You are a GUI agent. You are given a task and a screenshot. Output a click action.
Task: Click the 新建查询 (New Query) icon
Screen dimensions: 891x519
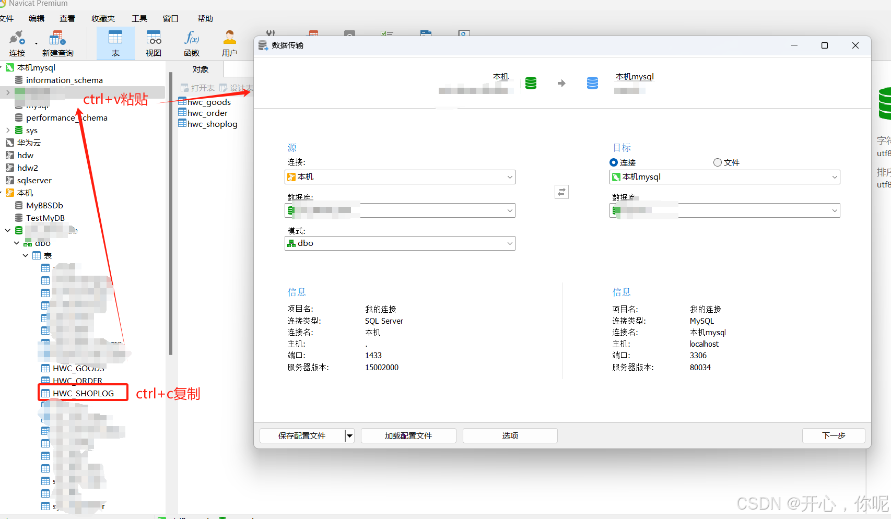[x=57, y=43]
